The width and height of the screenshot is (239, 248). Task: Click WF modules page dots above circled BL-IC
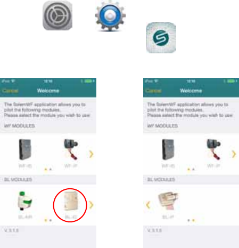(x=48, y=170)
